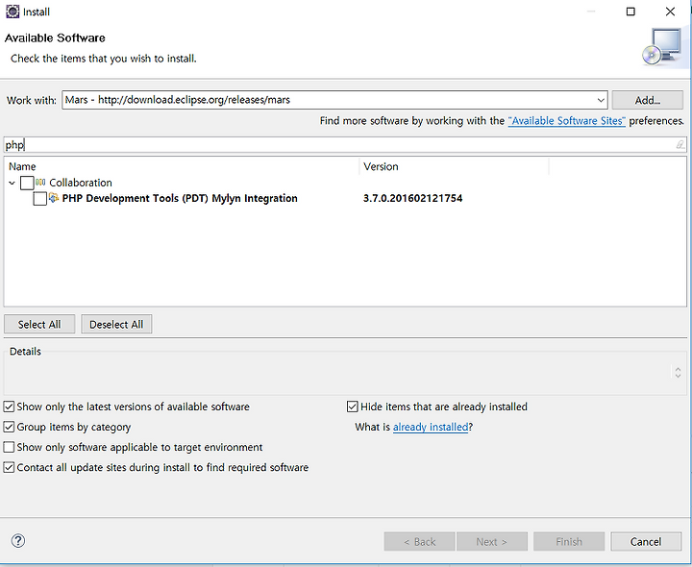Click version 3.7.0.201602121754 cell
Viewport: 692px width, 567px height.
pos(412,199)
